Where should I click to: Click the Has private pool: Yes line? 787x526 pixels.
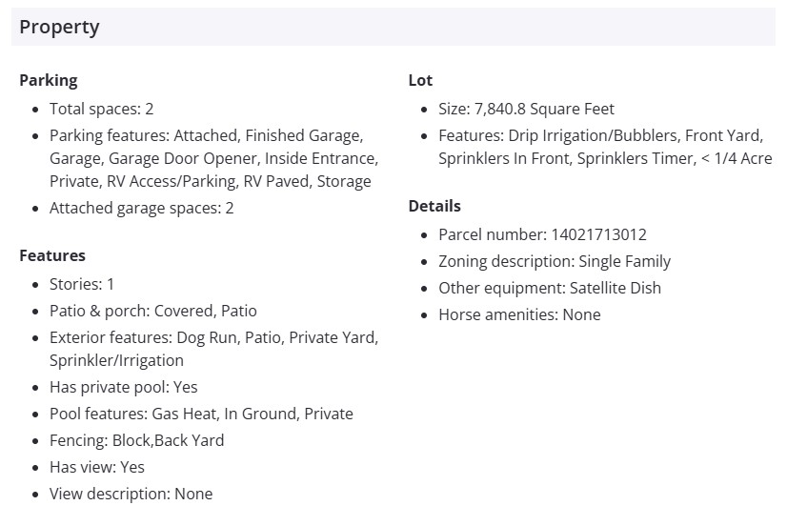123,387
